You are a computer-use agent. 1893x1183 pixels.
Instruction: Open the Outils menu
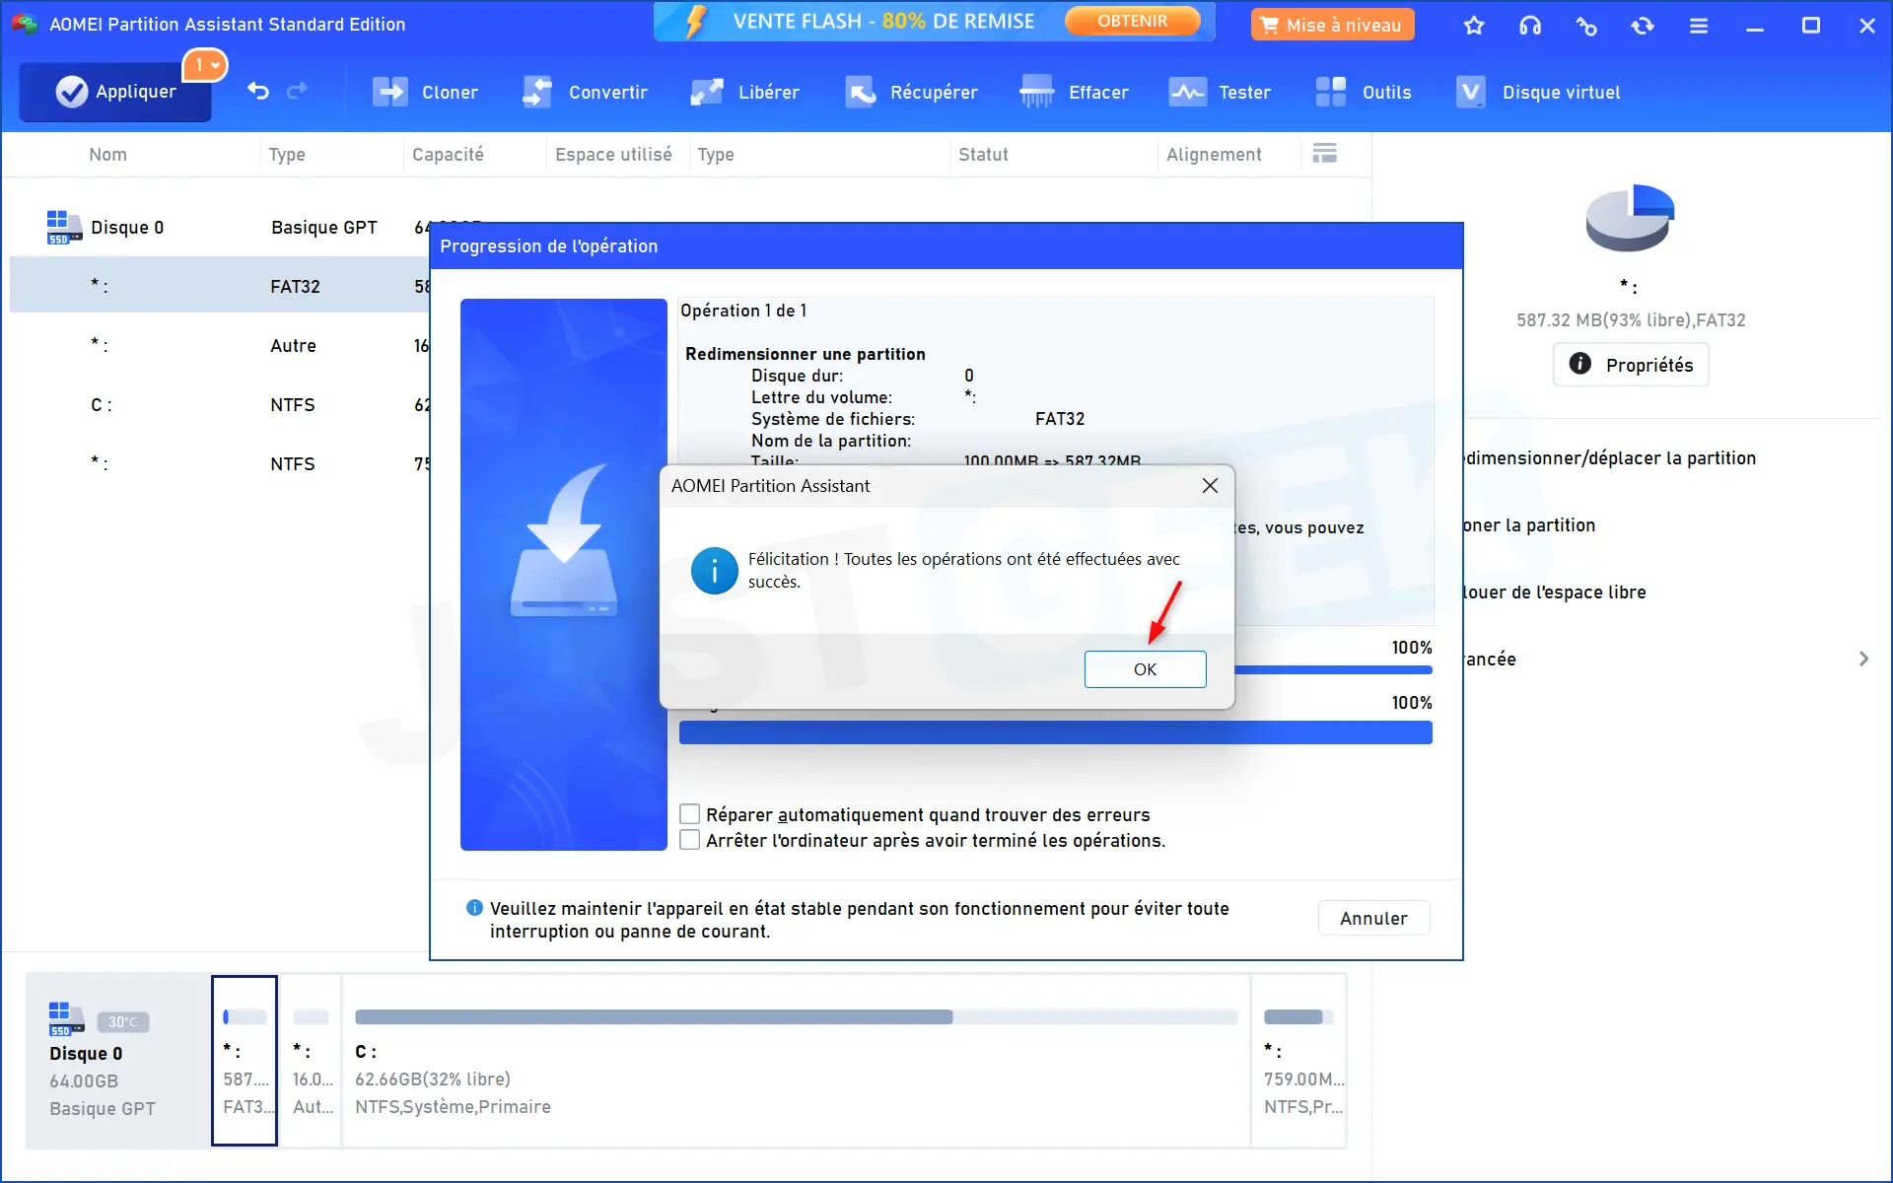coord(1364,92)
